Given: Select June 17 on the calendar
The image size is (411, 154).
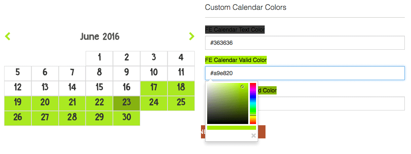Looking at the screenshot, I should [x=154, y=88].
